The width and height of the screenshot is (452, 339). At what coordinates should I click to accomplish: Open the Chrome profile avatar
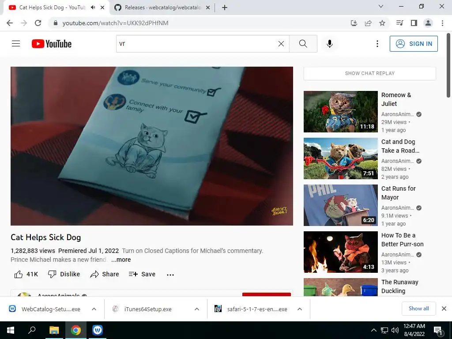(428, 23)
